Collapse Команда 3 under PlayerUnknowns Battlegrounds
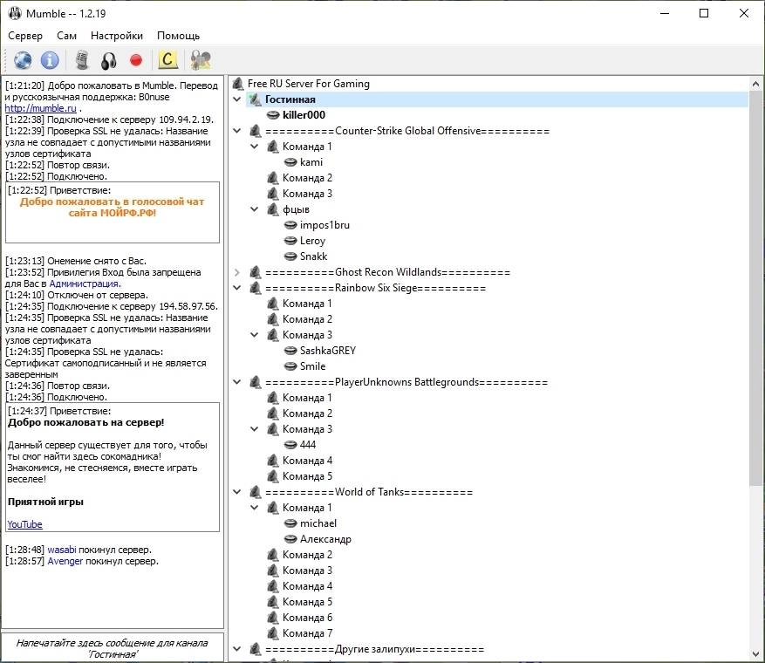 coord(254,429)
